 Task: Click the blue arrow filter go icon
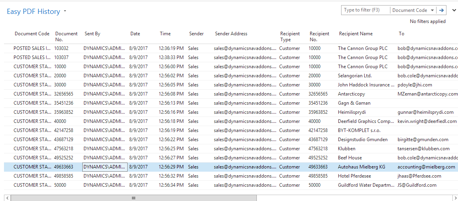click(441, 10)
